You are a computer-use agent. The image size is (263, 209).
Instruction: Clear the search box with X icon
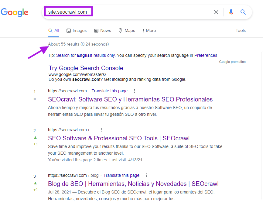pyautogui.click(x=216, y=12)
